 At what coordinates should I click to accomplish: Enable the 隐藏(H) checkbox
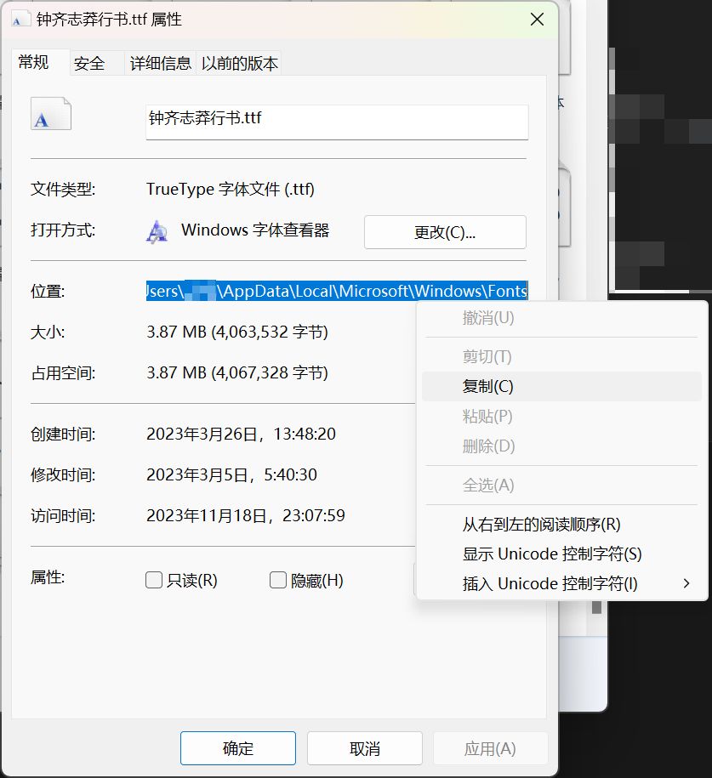[x=277, y=580]
